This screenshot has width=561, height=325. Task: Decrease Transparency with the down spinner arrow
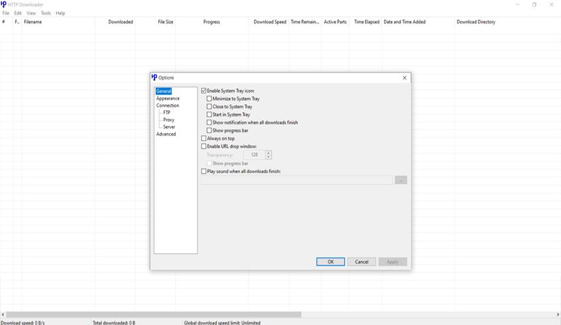[x=269, y=157]
